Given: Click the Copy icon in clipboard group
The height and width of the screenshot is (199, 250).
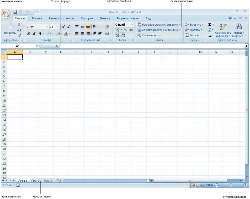Looking at the screenshot, I should tap(19, 30).
